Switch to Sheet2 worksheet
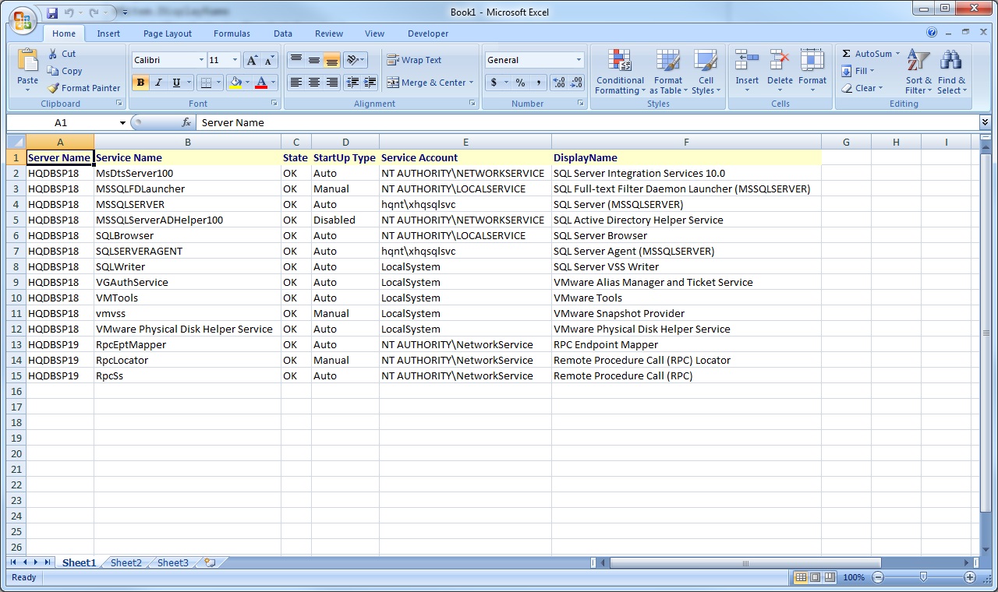The image size is (998, 592). point(126,562)
